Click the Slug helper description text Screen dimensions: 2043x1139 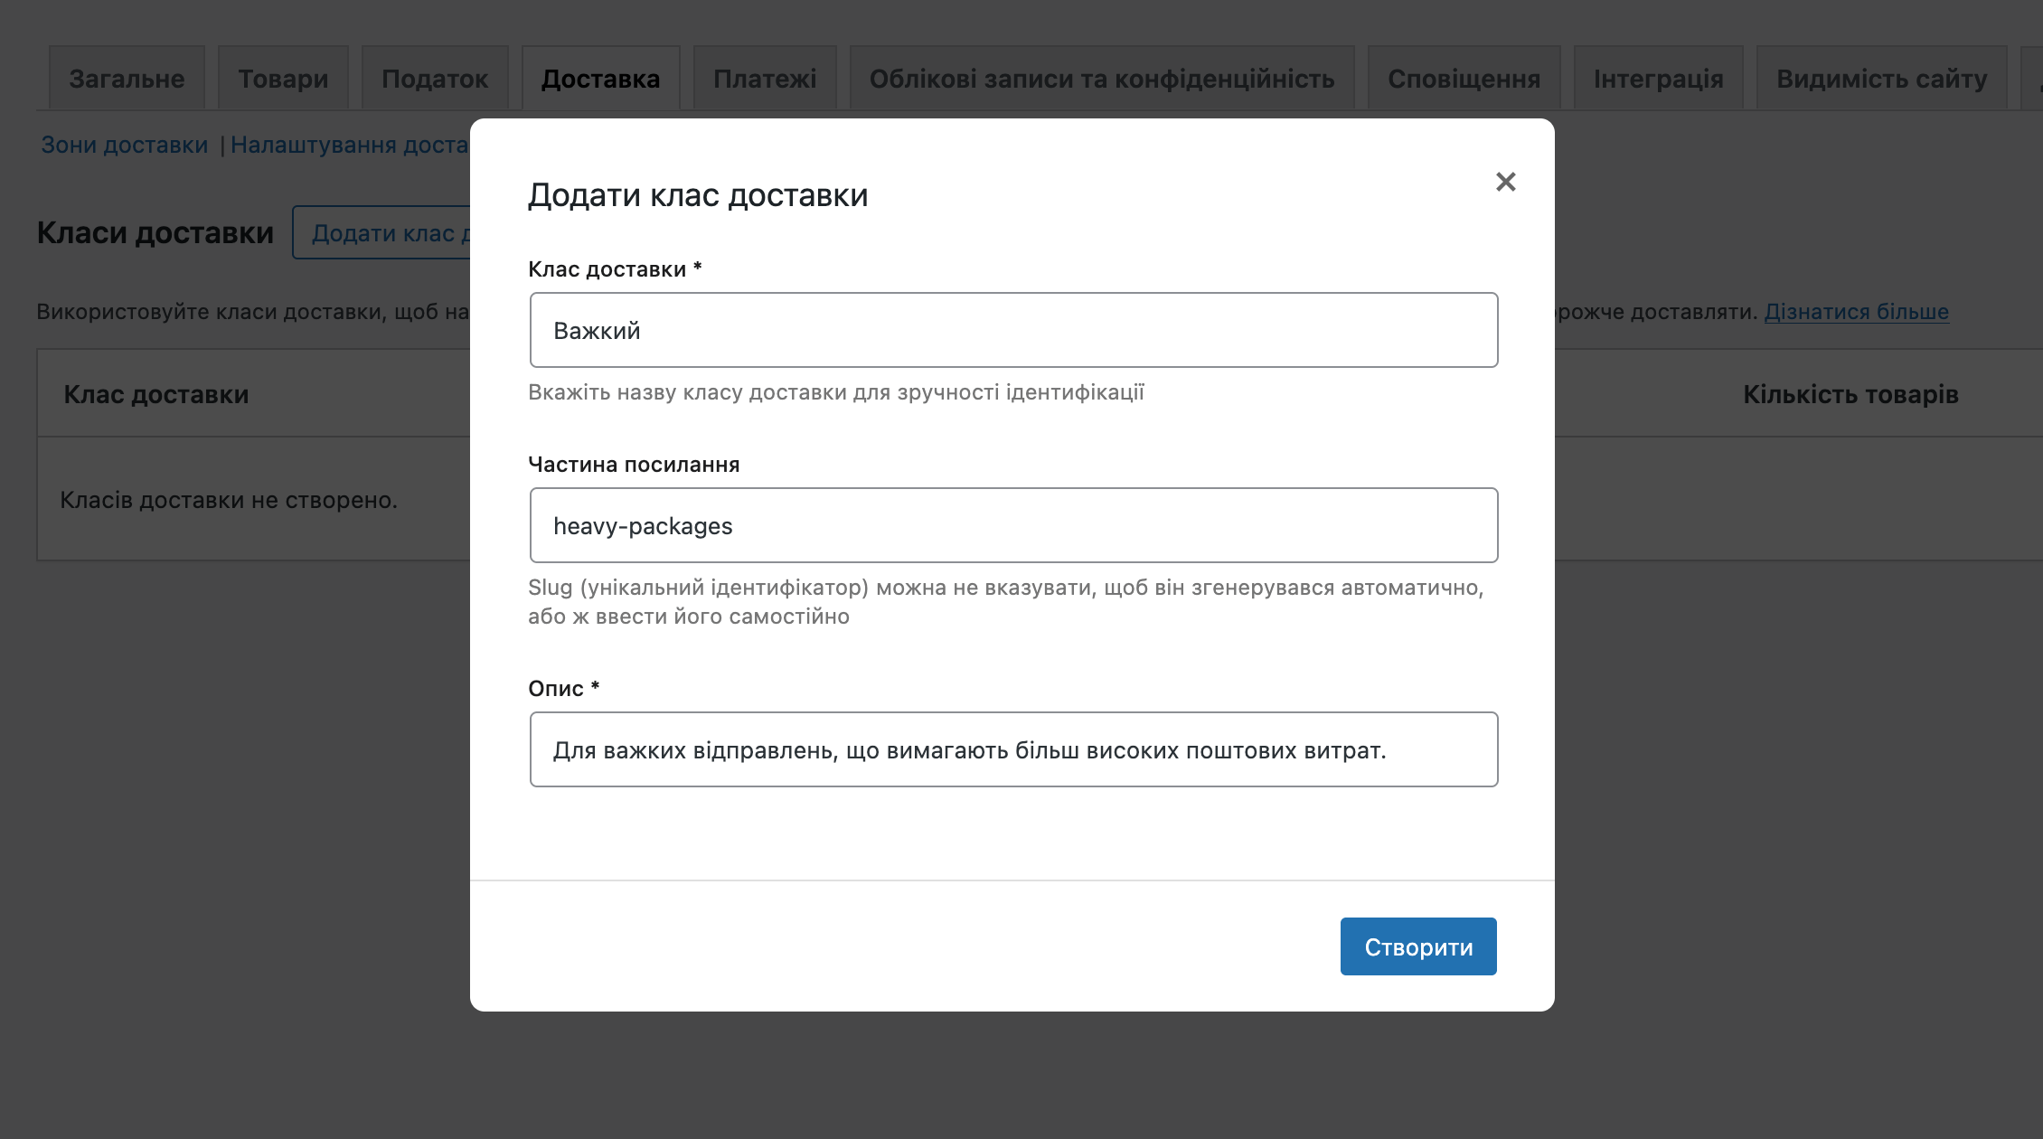click(x=1006, y=601)
